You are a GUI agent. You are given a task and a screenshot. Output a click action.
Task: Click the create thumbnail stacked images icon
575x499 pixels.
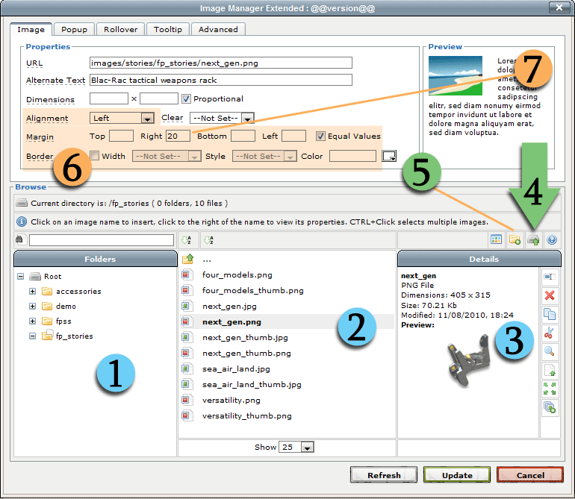pos(550,407)
